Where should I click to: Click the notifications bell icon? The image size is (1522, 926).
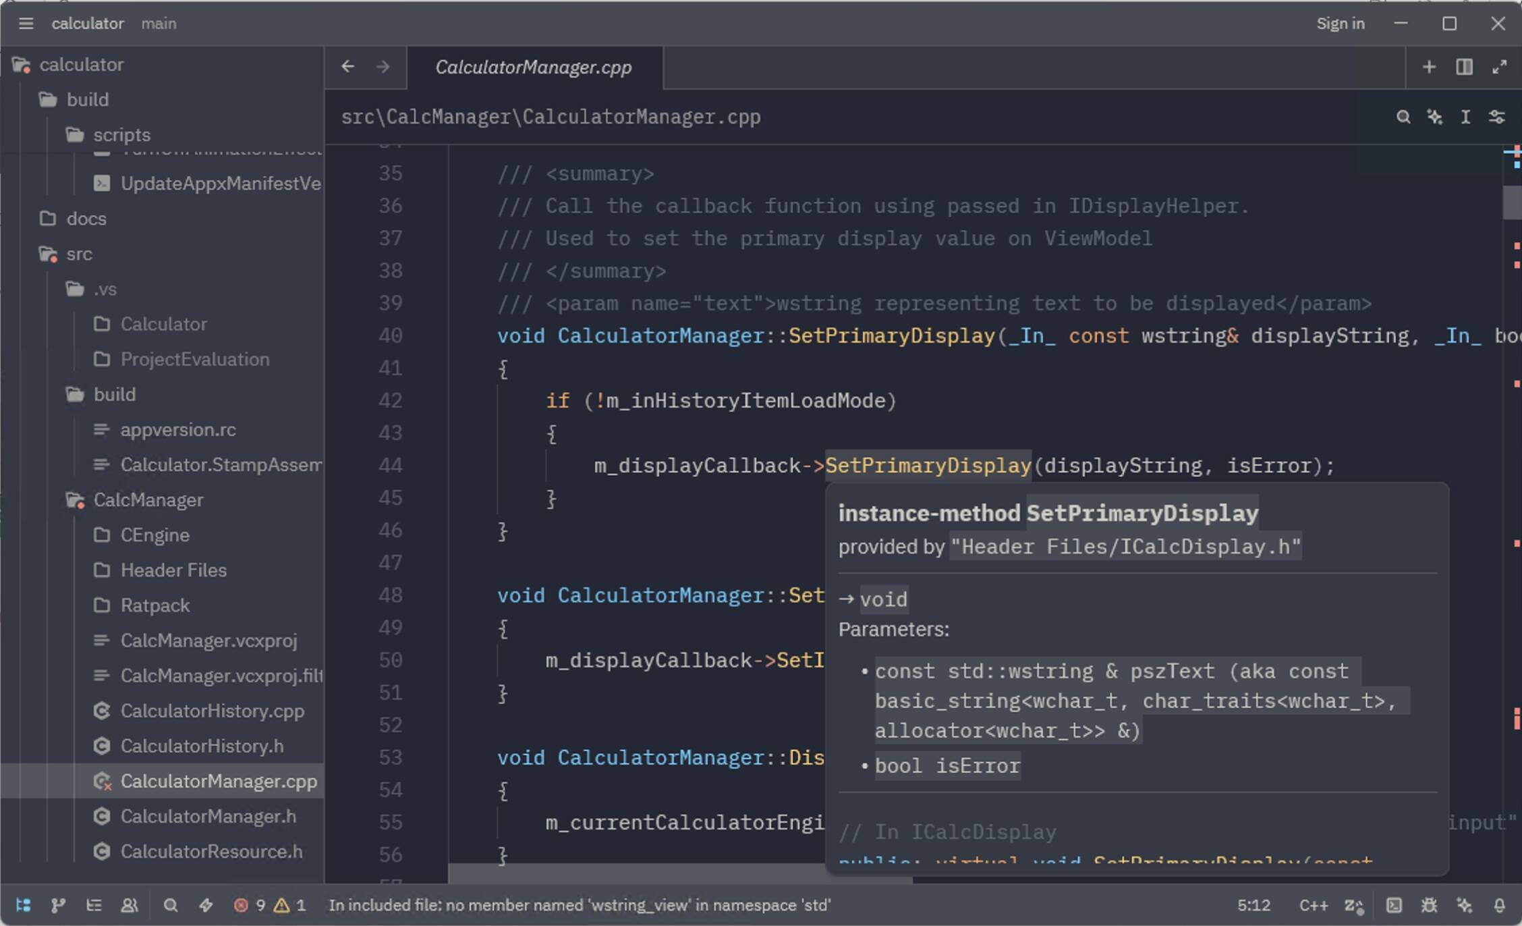[1499, 905]
